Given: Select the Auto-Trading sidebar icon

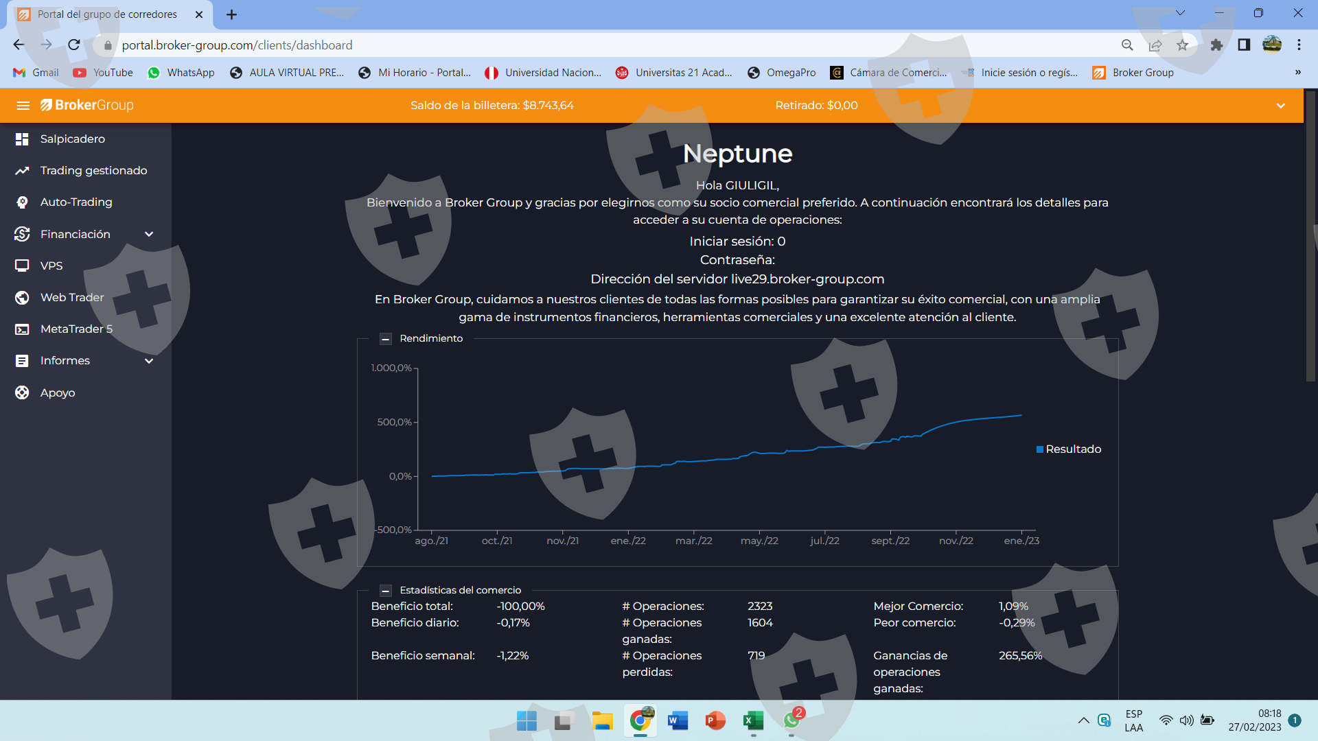Looking at the screenshot, I should [22, 202].
